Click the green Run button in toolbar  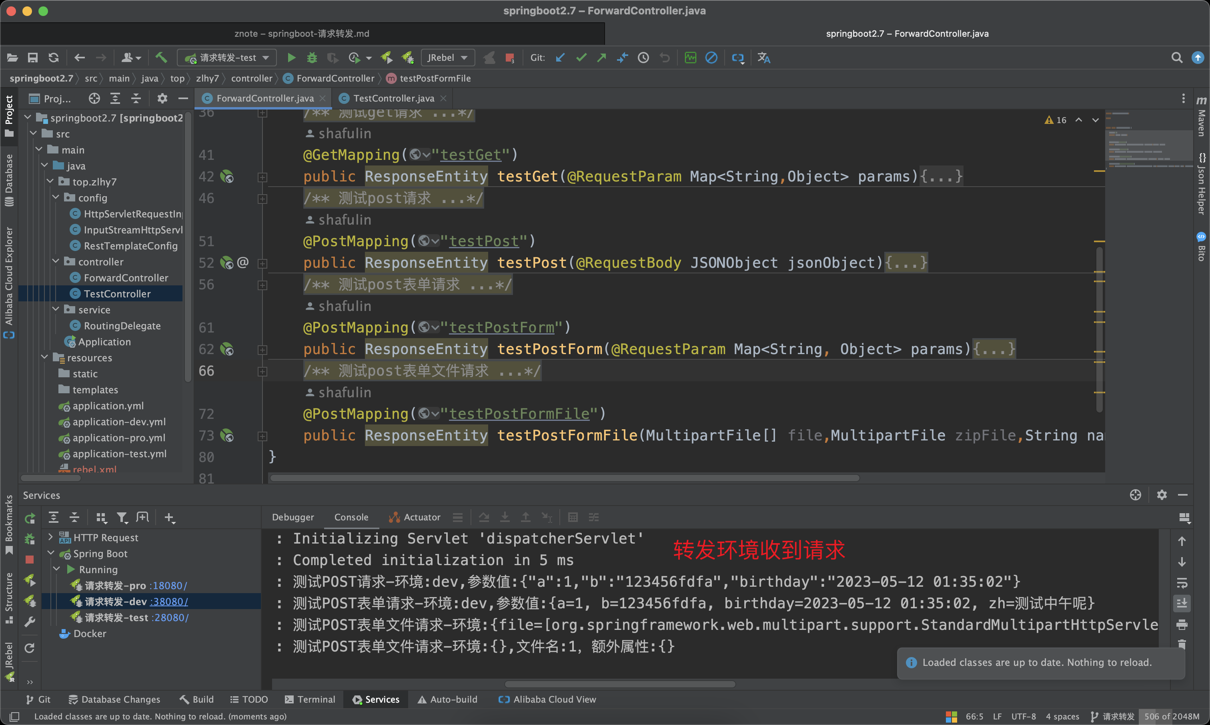291,58
